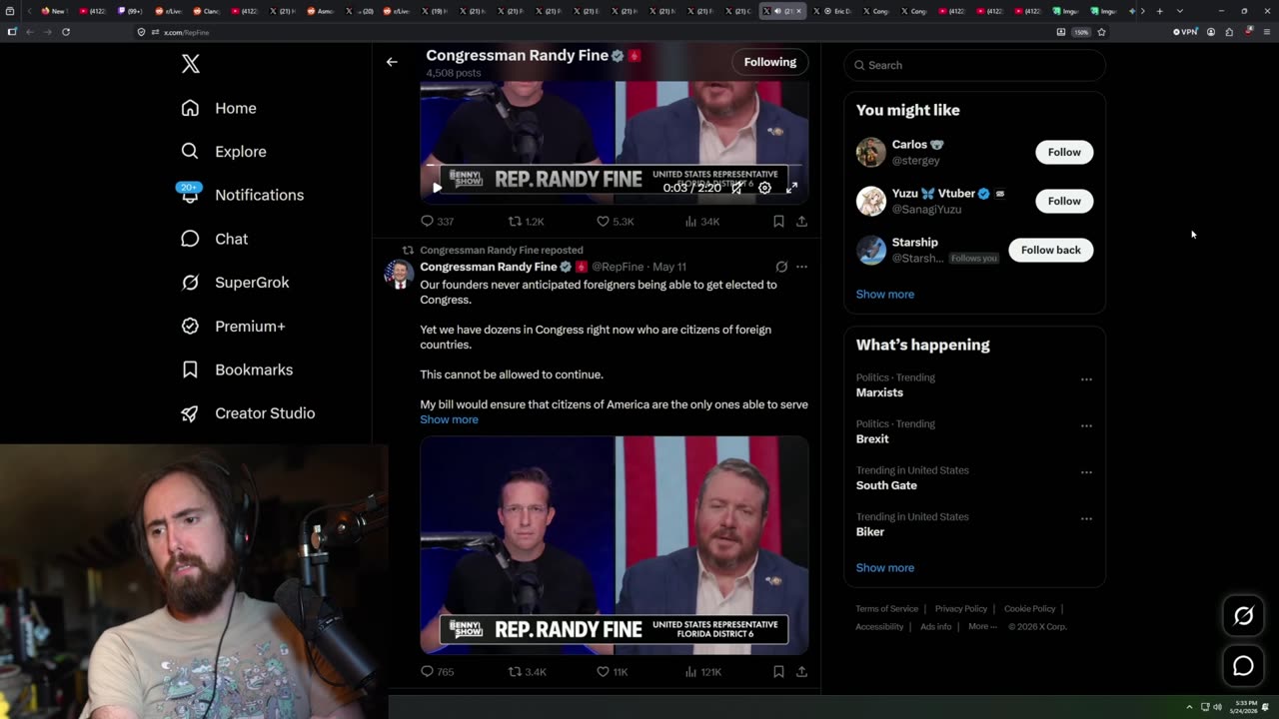1279x719 pixels.
Task: Open the floating chat messages button
Action: click(1243, 665)
